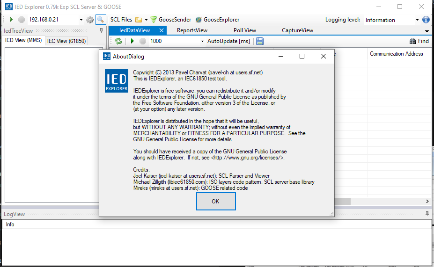Pin the LogView panel
Viewport: 434px width, 267px height.
pyautogui.click(x=427, y=214)
